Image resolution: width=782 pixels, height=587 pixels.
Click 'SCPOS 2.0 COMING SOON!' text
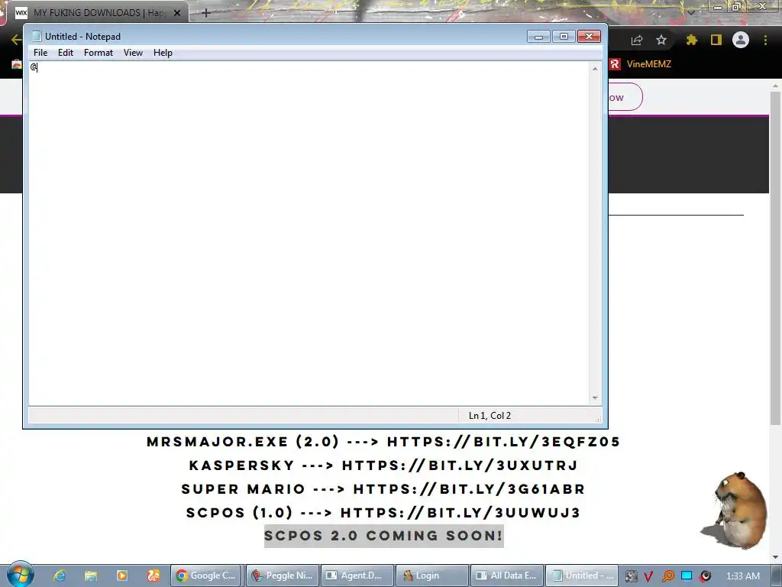point(383,536)
